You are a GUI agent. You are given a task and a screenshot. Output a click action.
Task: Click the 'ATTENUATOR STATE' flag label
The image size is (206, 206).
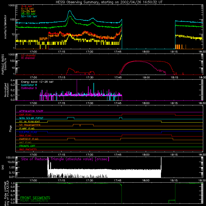pos(31,111)
